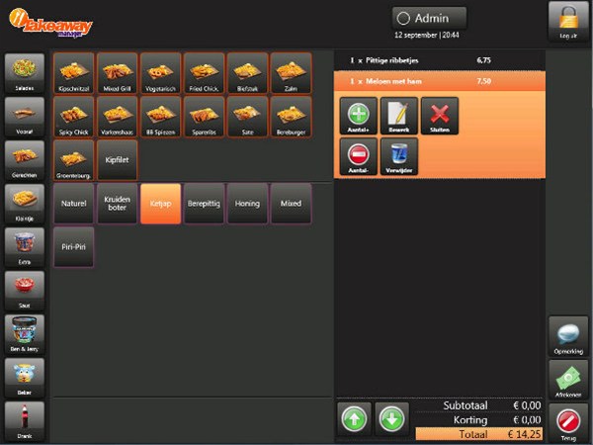The width and height of the screenshot is (593, 445).
Task: Open the Salades category
Action: coord(25,72)
